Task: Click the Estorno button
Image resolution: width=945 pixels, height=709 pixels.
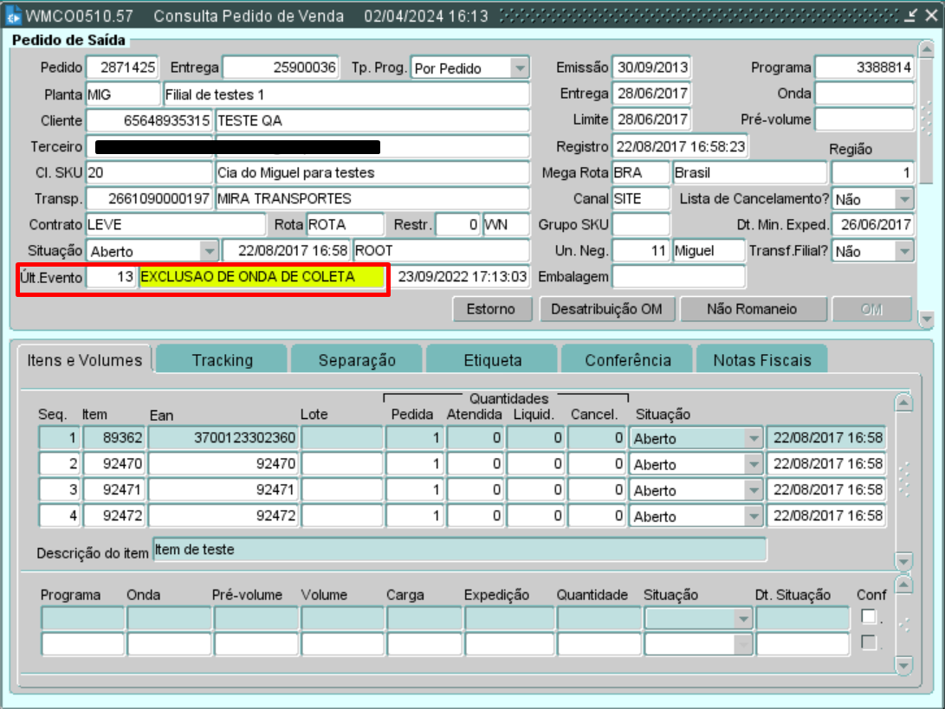Action: pyautogui.click(x=492, y=309)
